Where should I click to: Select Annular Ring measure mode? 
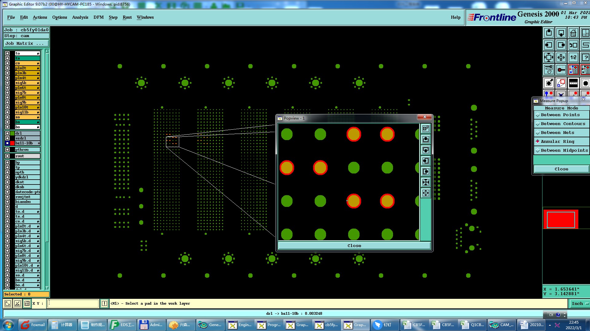[557, 142]
